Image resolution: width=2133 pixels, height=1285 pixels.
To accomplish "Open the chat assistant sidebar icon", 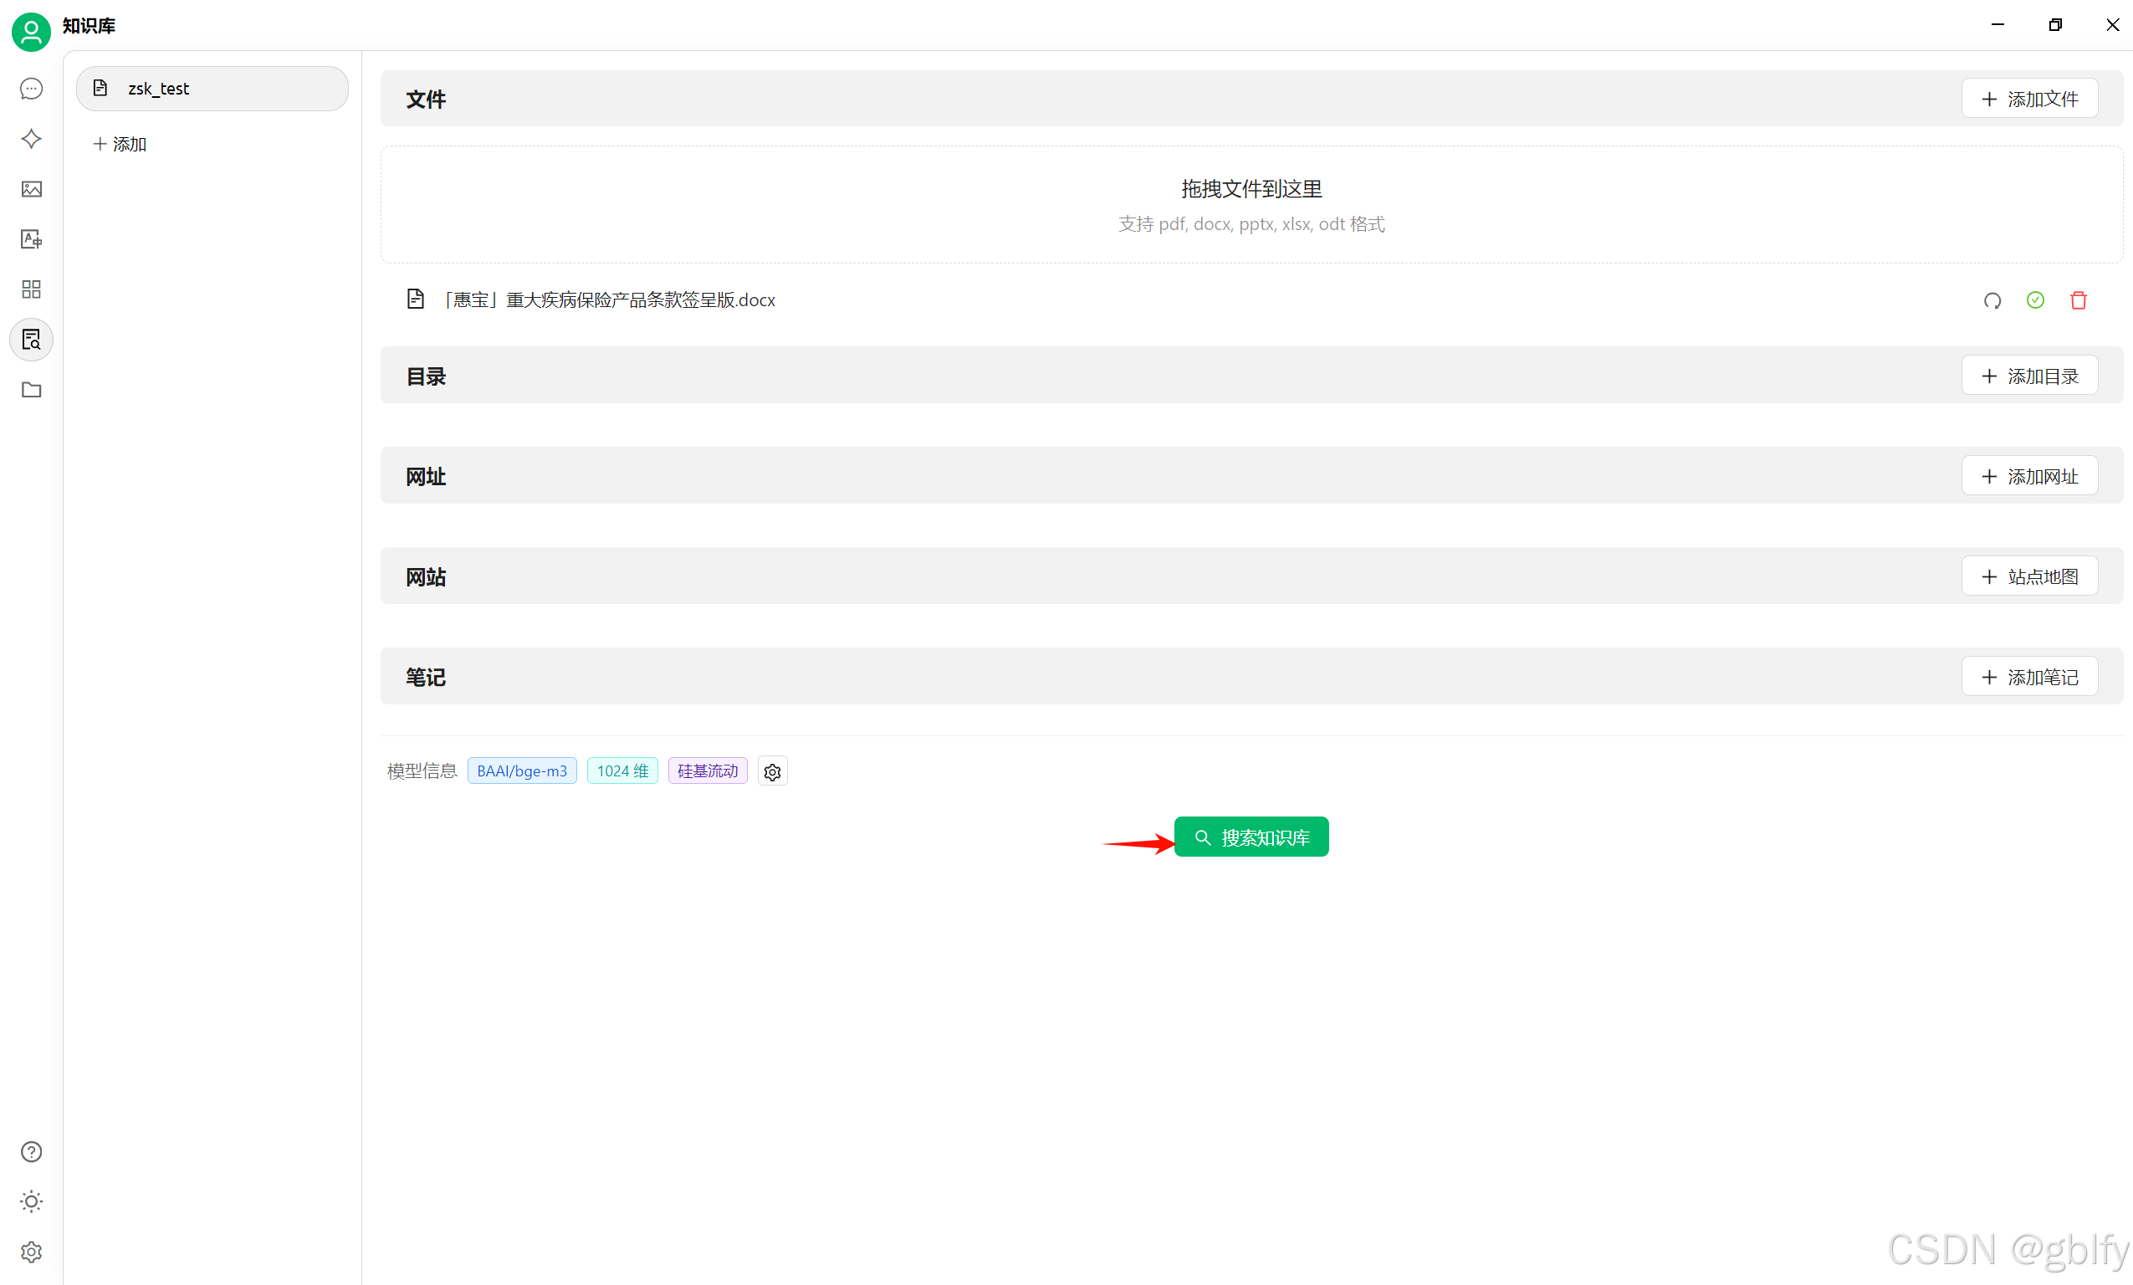I will 31,90.
